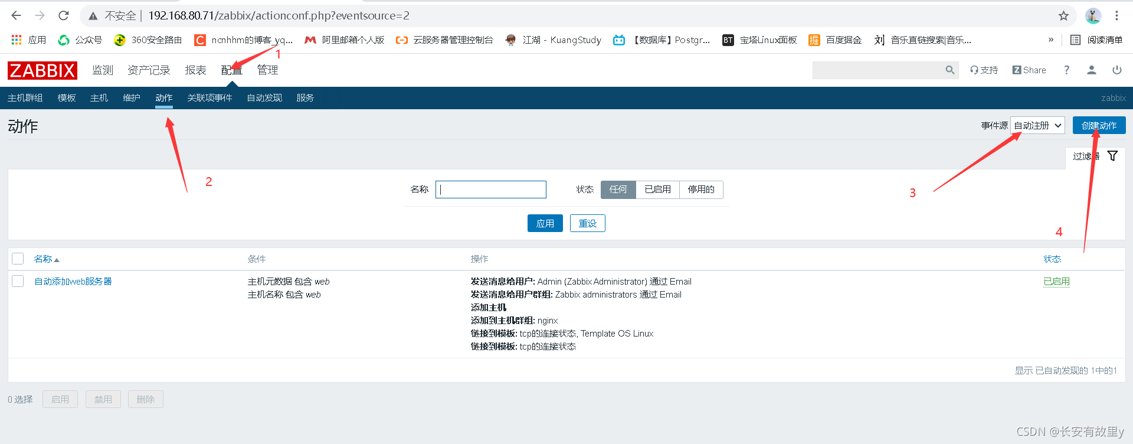Open the Zabbix Share link
The image size is (1133, 444).
click(x=1029, y=70)
